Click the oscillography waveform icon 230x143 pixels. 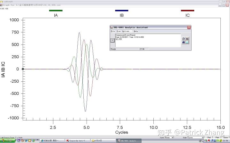pos(187,39)
